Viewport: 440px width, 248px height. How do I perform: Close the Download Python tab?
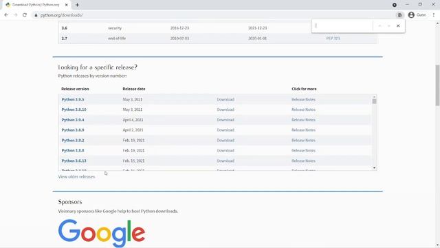67,5
